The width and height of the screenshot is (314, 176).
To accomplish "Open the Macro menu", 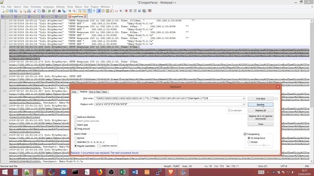I will click(x=78, y=7).
